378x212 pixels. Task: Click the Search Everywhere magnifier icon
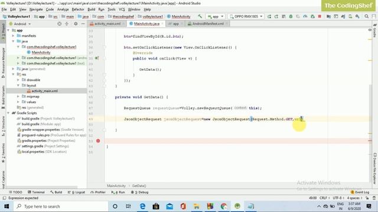pos(366,16)
